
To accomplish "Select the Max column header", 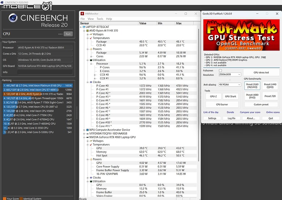I will [x=184, y=23].
